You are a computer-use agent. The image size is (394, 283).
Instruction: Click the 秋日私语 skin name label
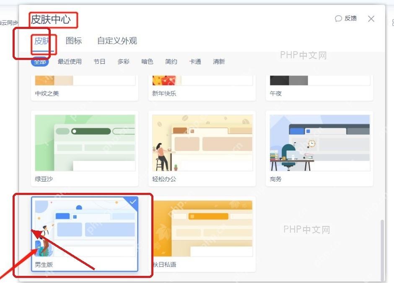coord(165,265)
